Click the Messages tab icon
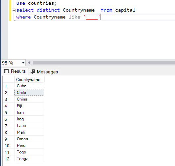Image resolution: width=175 pixels, height=166 pixels. coord(32,72)
